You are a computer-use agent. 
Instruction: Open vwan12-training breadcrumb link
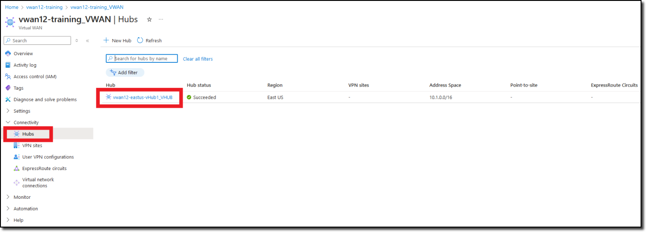[45, 7]
